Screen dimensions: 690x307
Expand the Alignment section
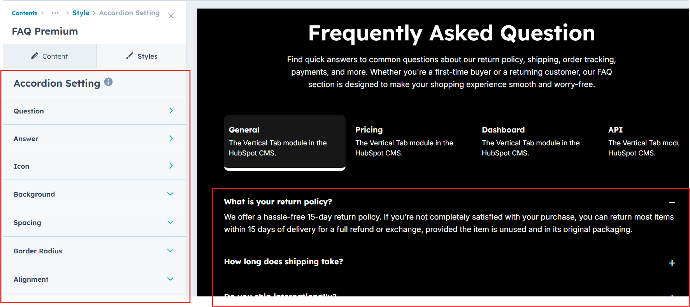tap(170, 279)
